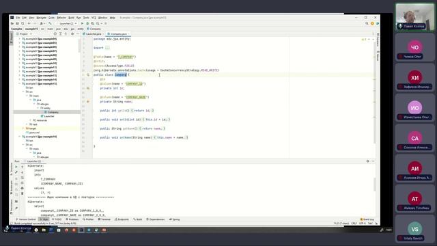437x246 pixels.
Task: Rerun Launcher in the Run panel
Action: tap(16, 167)
